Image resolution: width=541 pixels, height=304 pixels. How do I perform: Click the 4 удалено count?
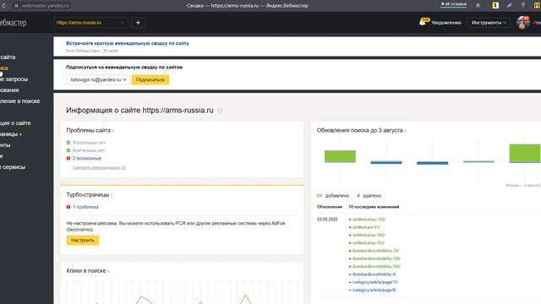[x=369, y=195]
